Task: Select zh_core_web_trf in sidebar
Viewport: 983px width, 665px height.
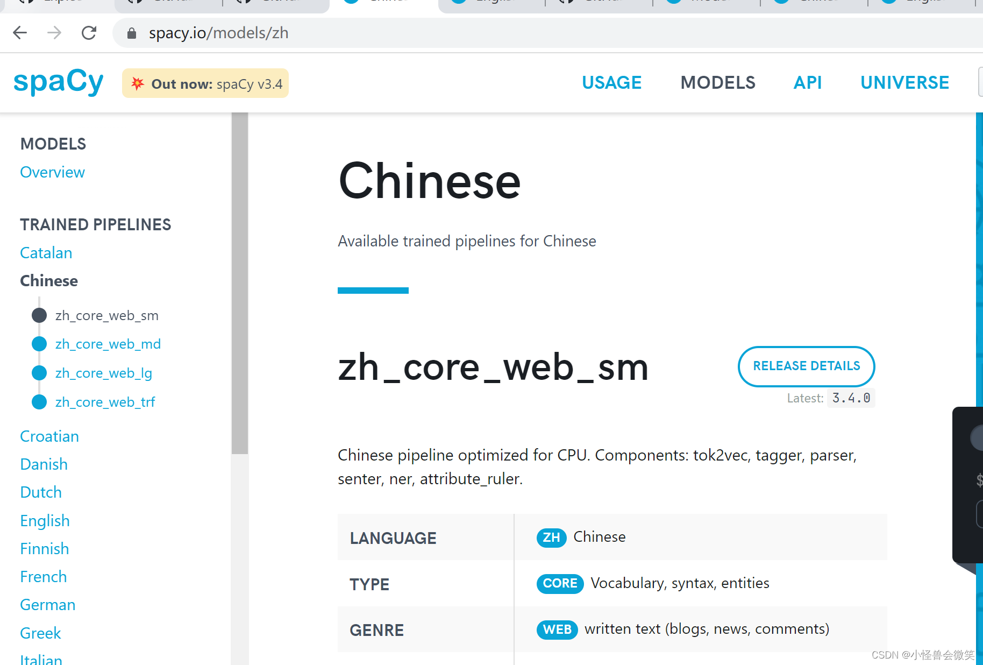Action: click(105, 402)
